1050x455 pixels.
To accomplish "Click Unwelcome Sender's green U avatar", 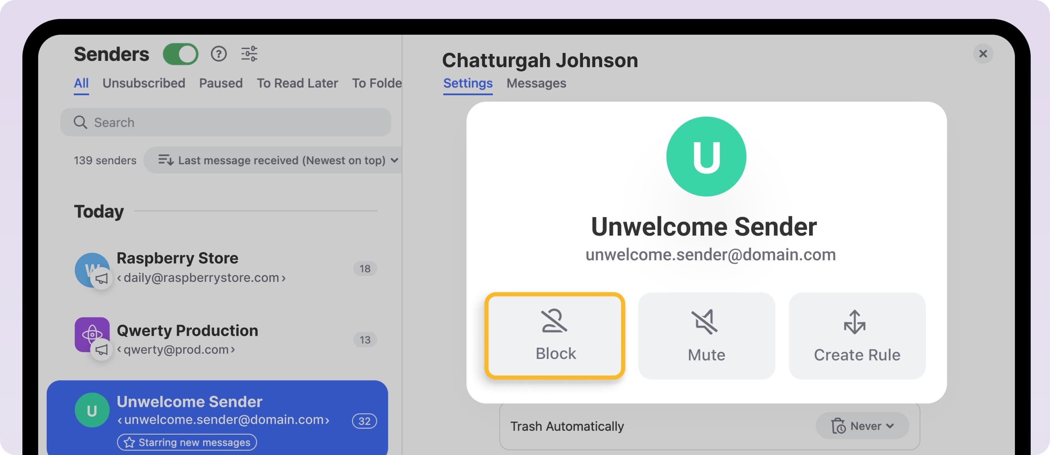I will coord(92,410).
